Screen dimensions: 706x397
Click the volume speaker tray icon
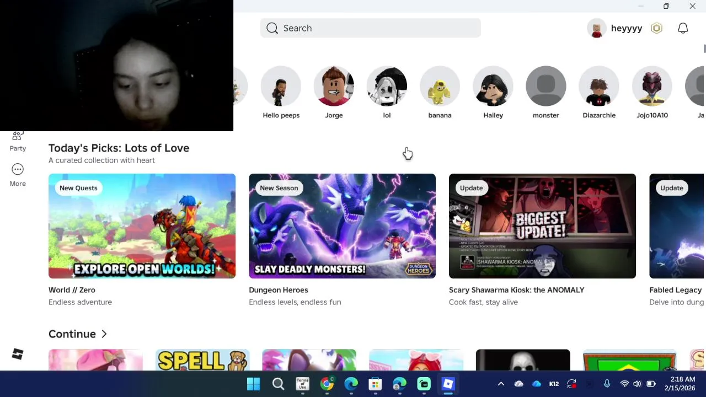pos(637,384)
